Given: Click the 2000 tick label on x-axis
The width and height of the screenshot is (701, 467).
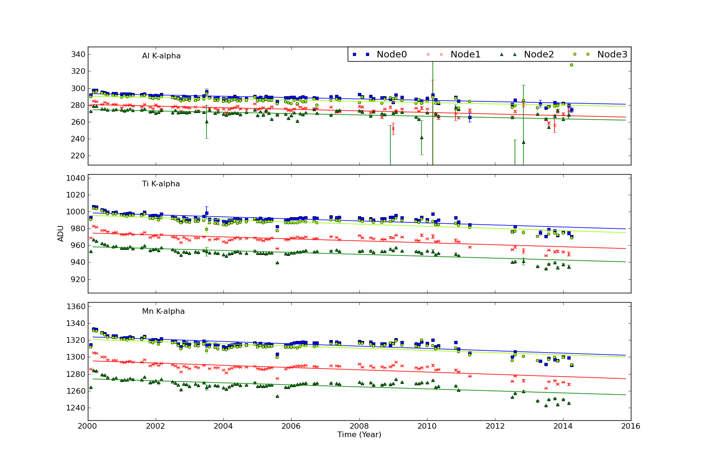Looking at the screenshot, I should (88, 426).
